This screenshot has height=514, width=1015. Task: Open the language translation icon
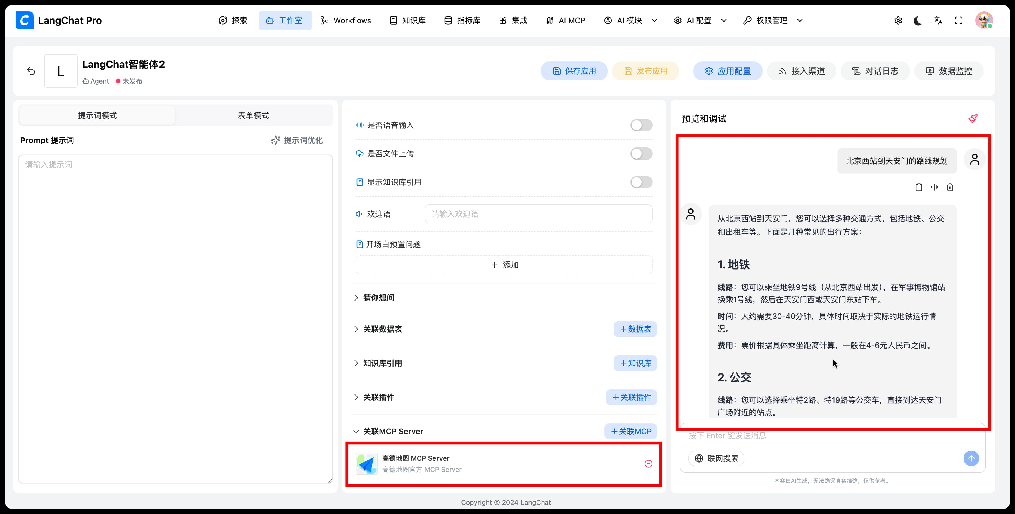tap(938, 20)
